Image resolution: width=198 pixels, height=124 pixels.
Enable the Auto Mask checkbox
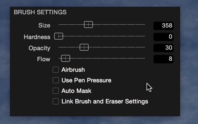point(56,91)
